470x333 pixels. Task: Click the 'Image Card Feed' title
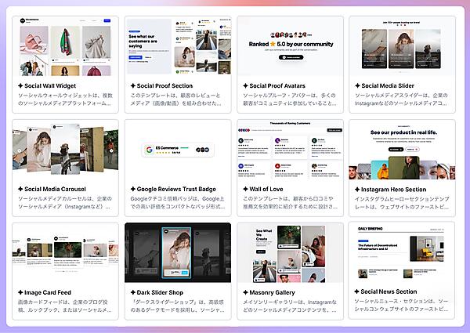pos(48,292)
